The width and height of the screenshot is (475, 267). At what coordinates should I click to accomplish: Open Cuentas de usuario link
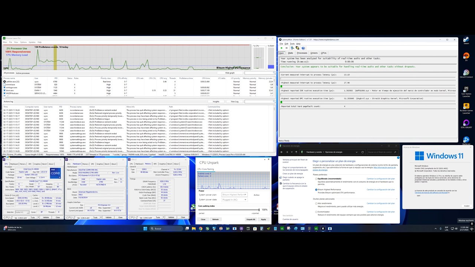(x=290, y=219)
